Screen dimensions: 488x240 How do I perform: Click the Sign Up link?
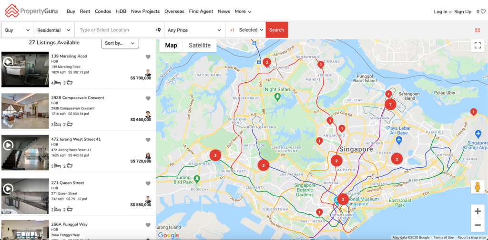pyautogui.click(x=463, y=12)
